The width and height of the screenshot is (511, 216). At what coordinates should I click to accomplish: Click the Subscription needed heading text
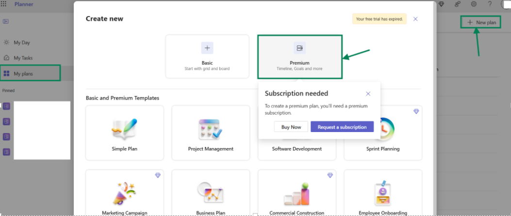tap(296, 94)
